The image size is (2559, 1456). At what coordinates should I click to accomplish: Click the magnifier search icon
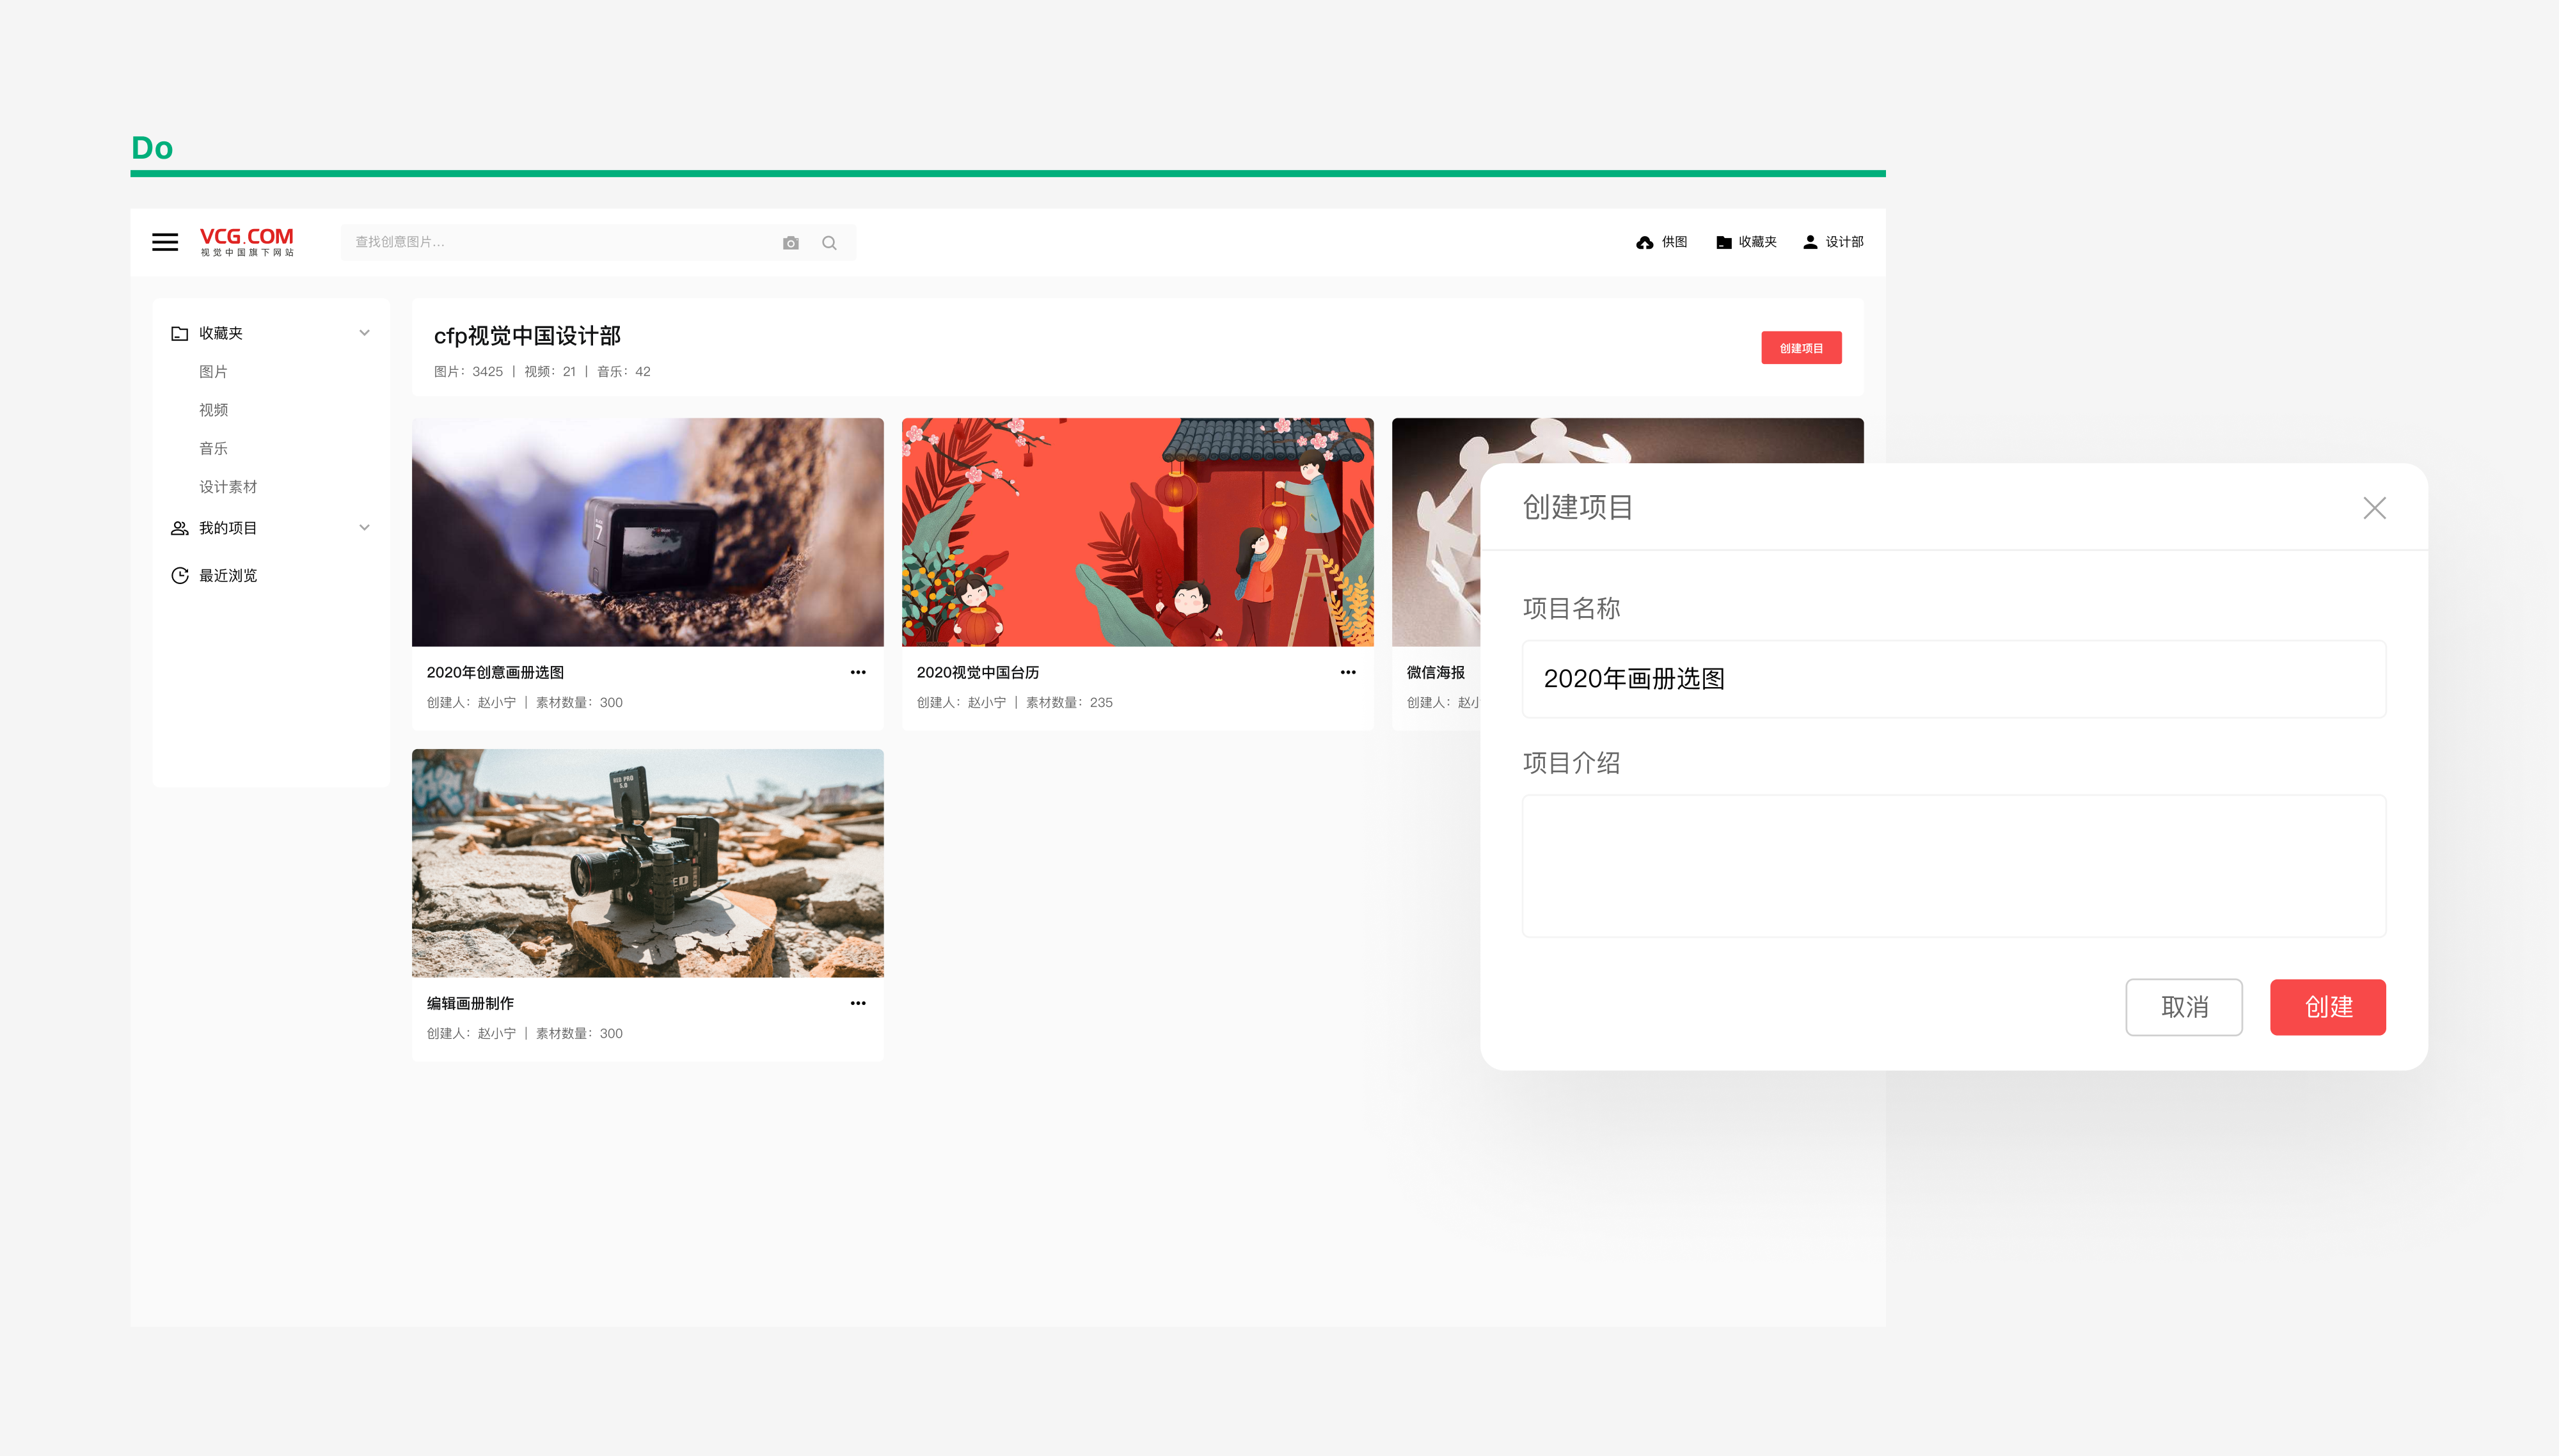pos(829,243)
